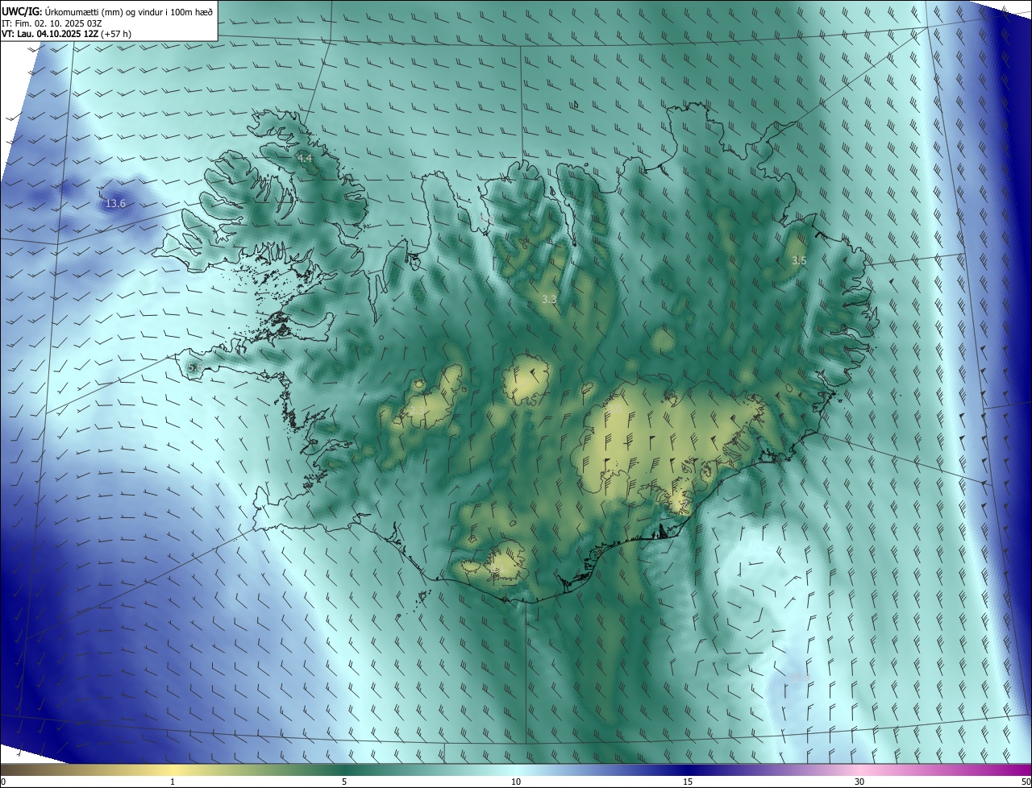This screenshot has width=1032, height=788.
Task: Click the colorbar tick label 30
Action: 859,782
